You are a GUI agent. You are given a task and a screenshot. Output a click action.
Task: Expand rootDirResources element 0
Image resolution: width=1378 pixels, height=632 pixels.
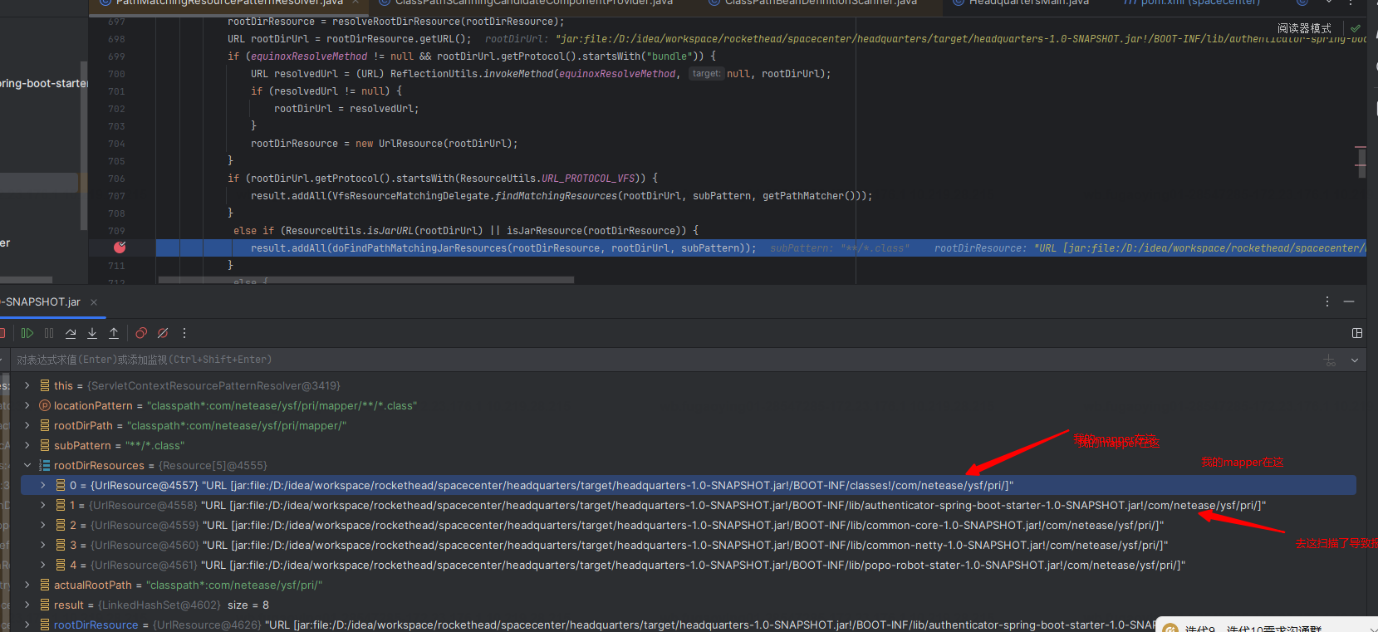pyautogui.click(x=43, y=485)
